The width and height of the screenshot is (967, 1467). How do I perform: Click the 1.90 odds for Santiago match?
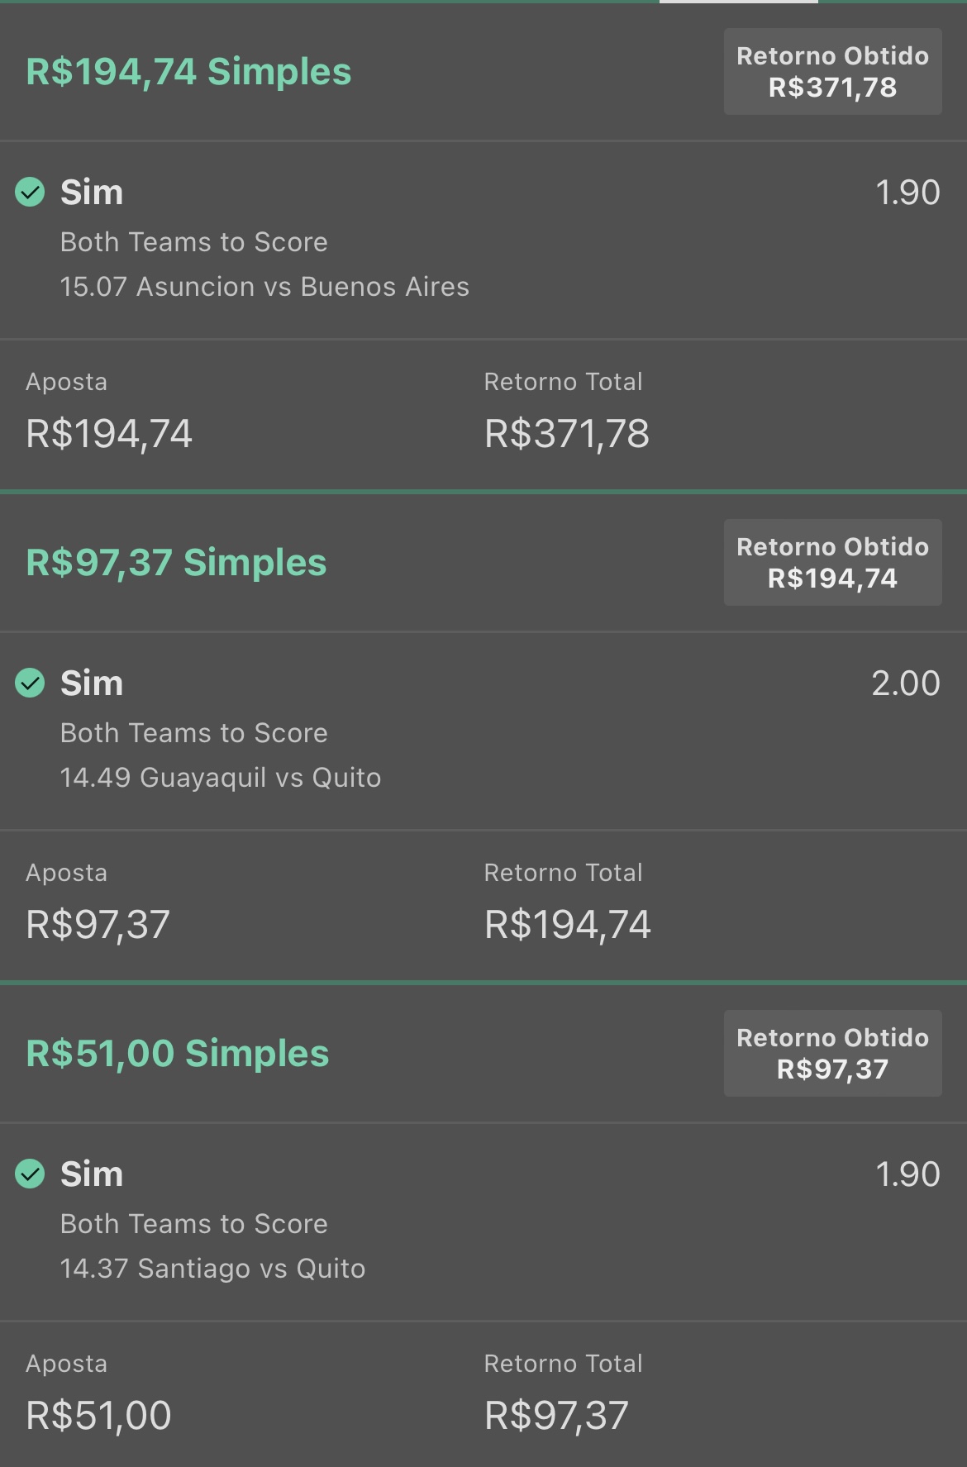(x=907, y=1174)
